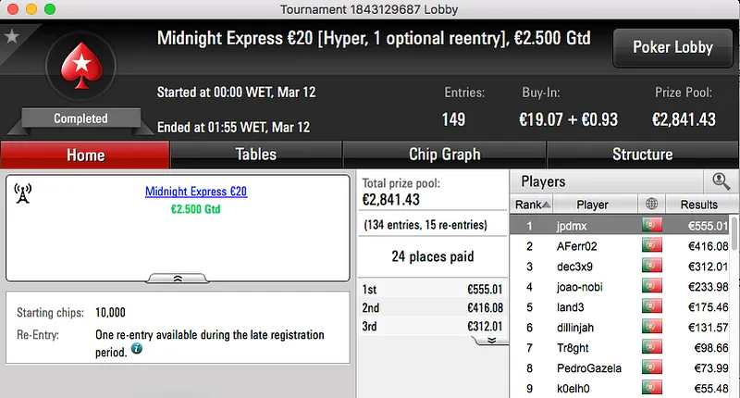The height and width of the screenshot is (398, 740).
Task: Sort players by Rank column arrow
Action: [547, 205]
